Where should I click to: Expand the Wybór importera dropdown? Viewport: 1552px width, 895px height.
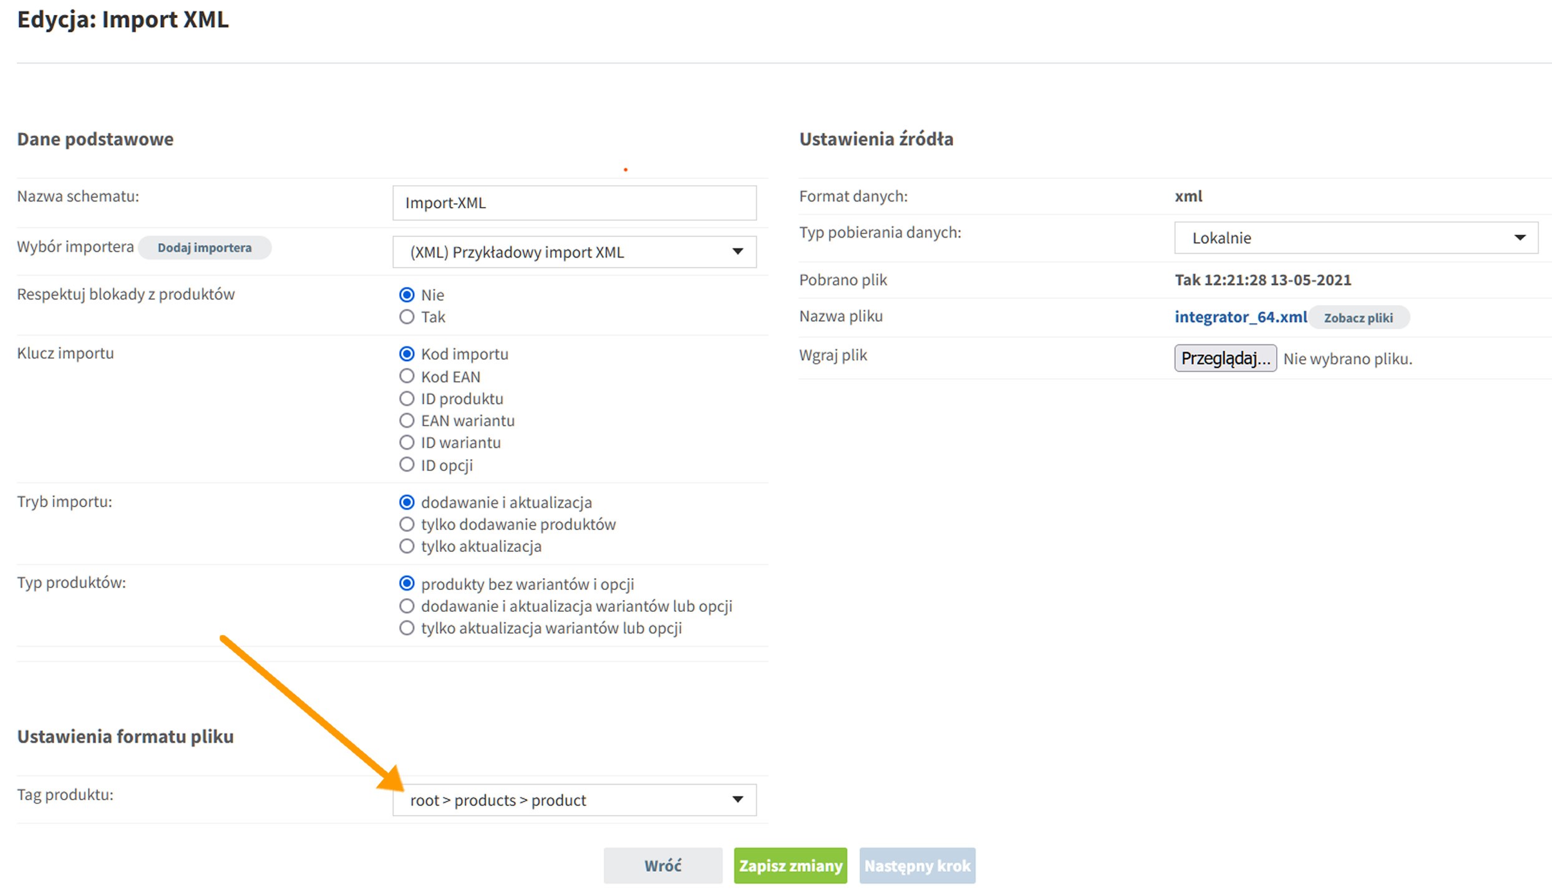click(739, 251)
